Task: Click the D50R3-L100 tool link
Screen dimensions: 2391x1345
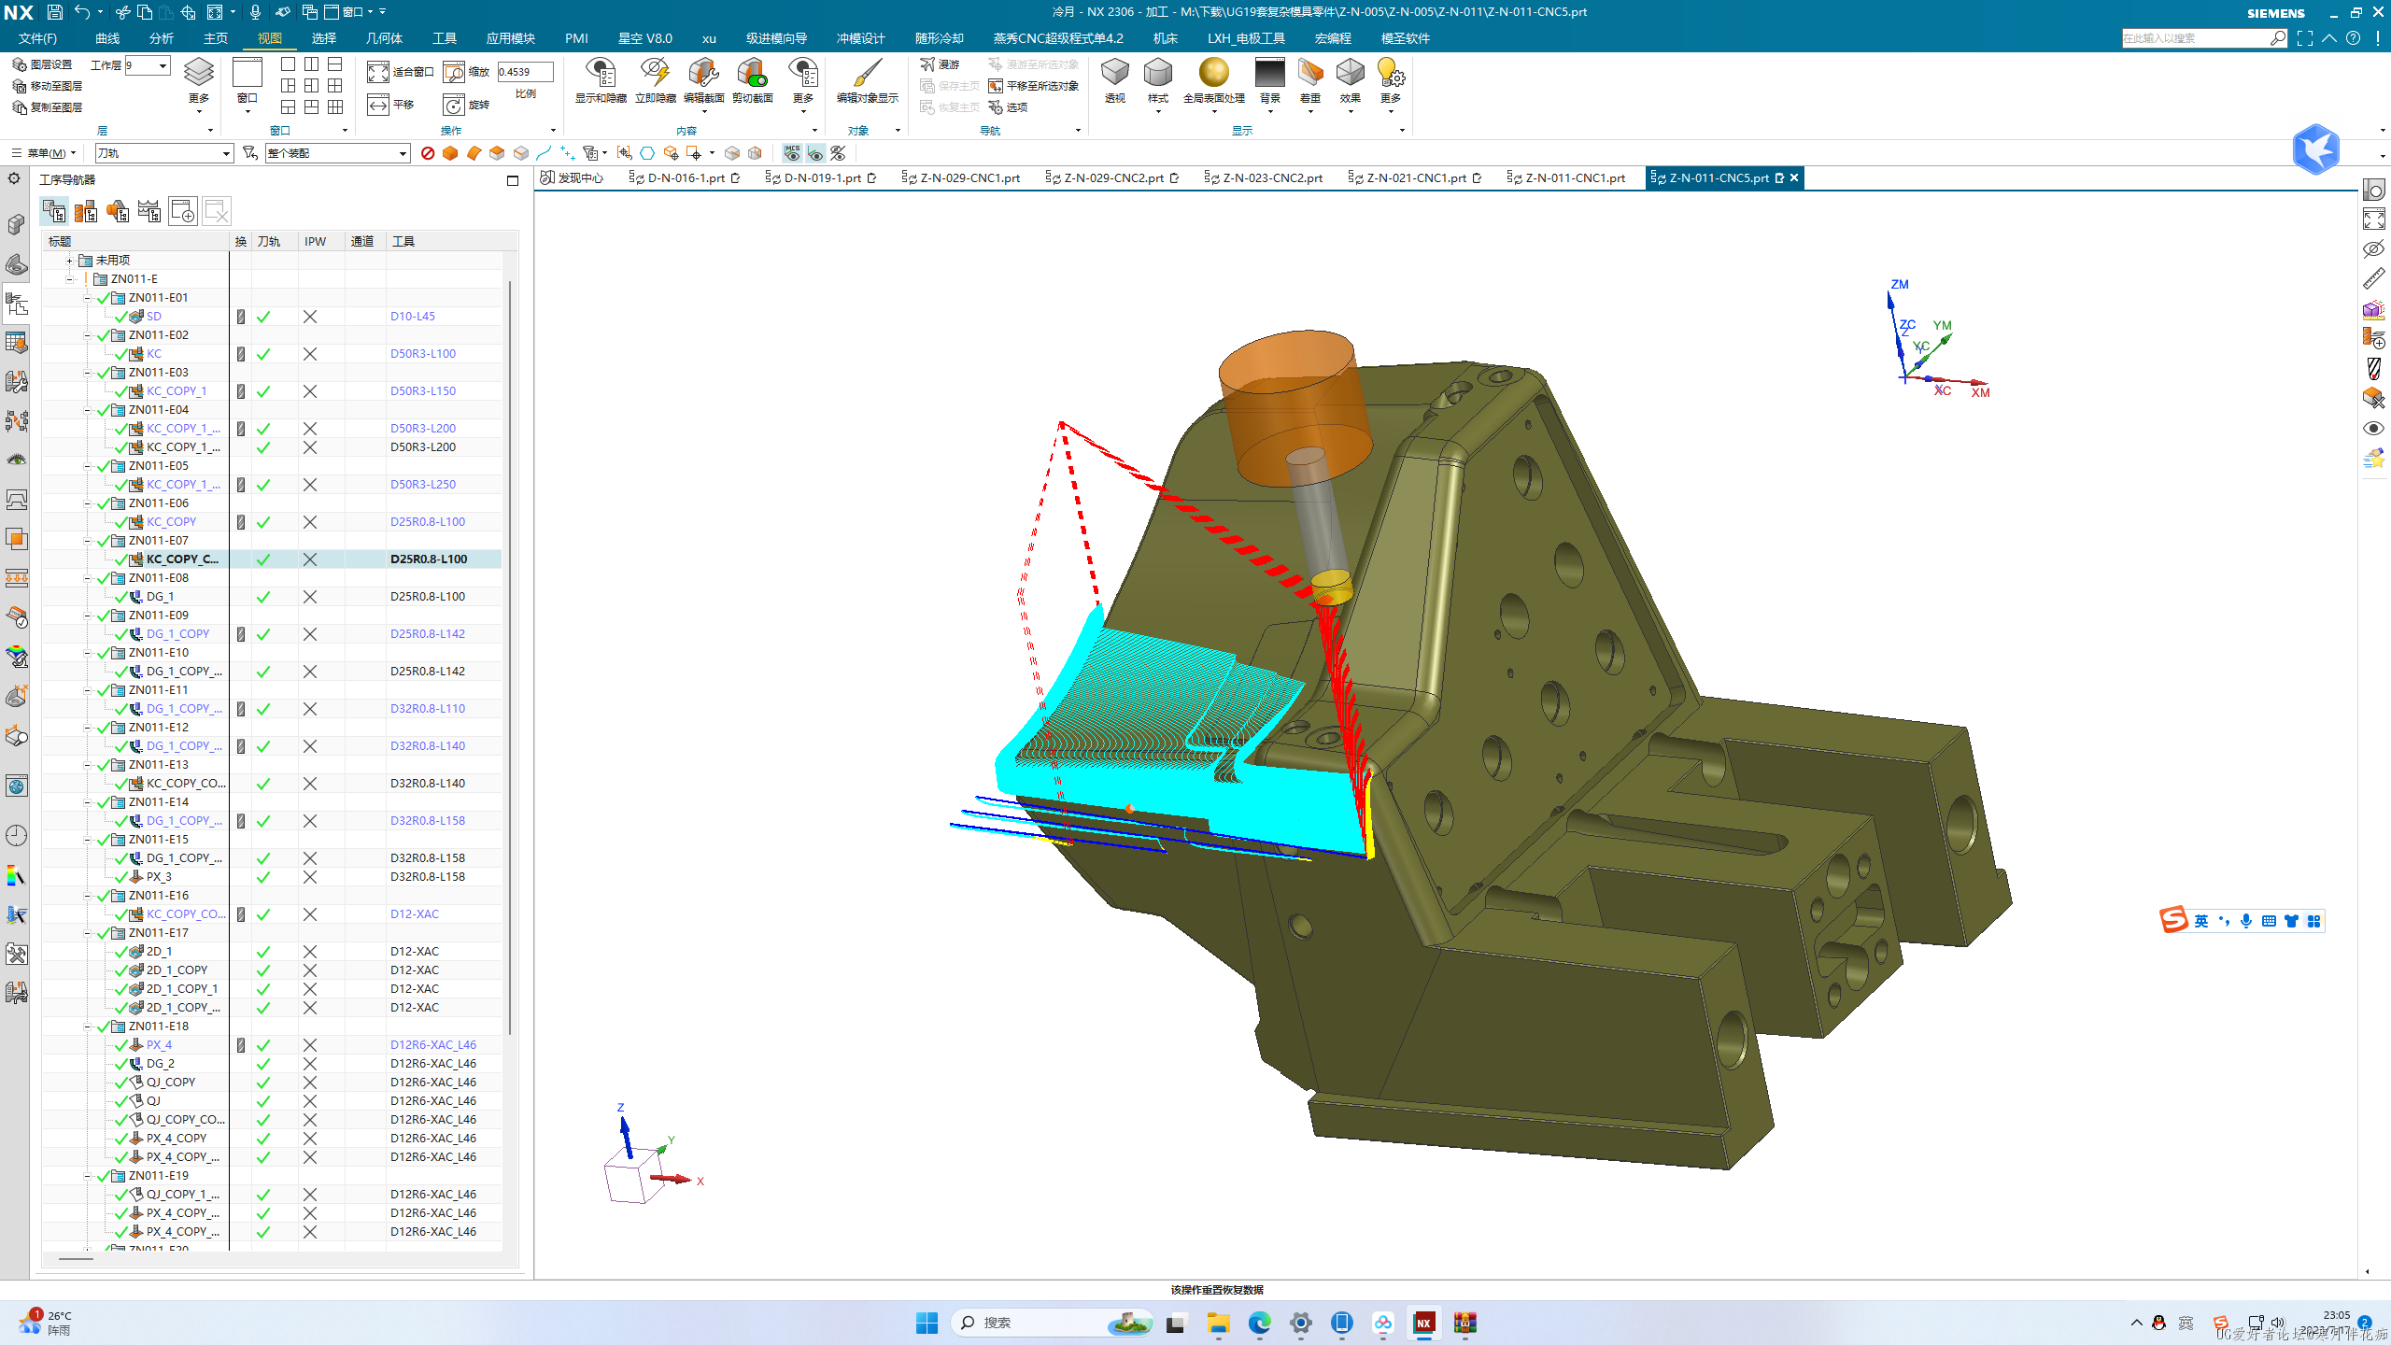Action: tap(423, 354)
